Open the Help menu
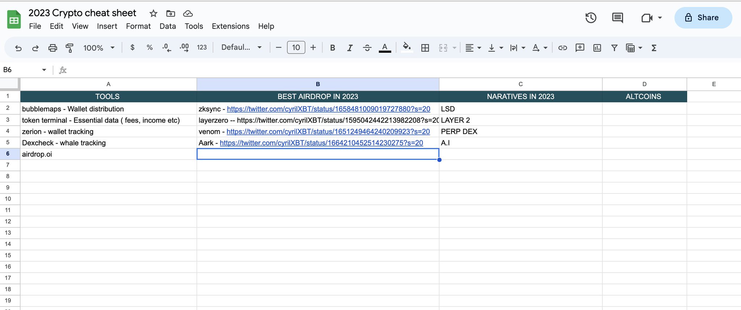 (x=266, y=26)
